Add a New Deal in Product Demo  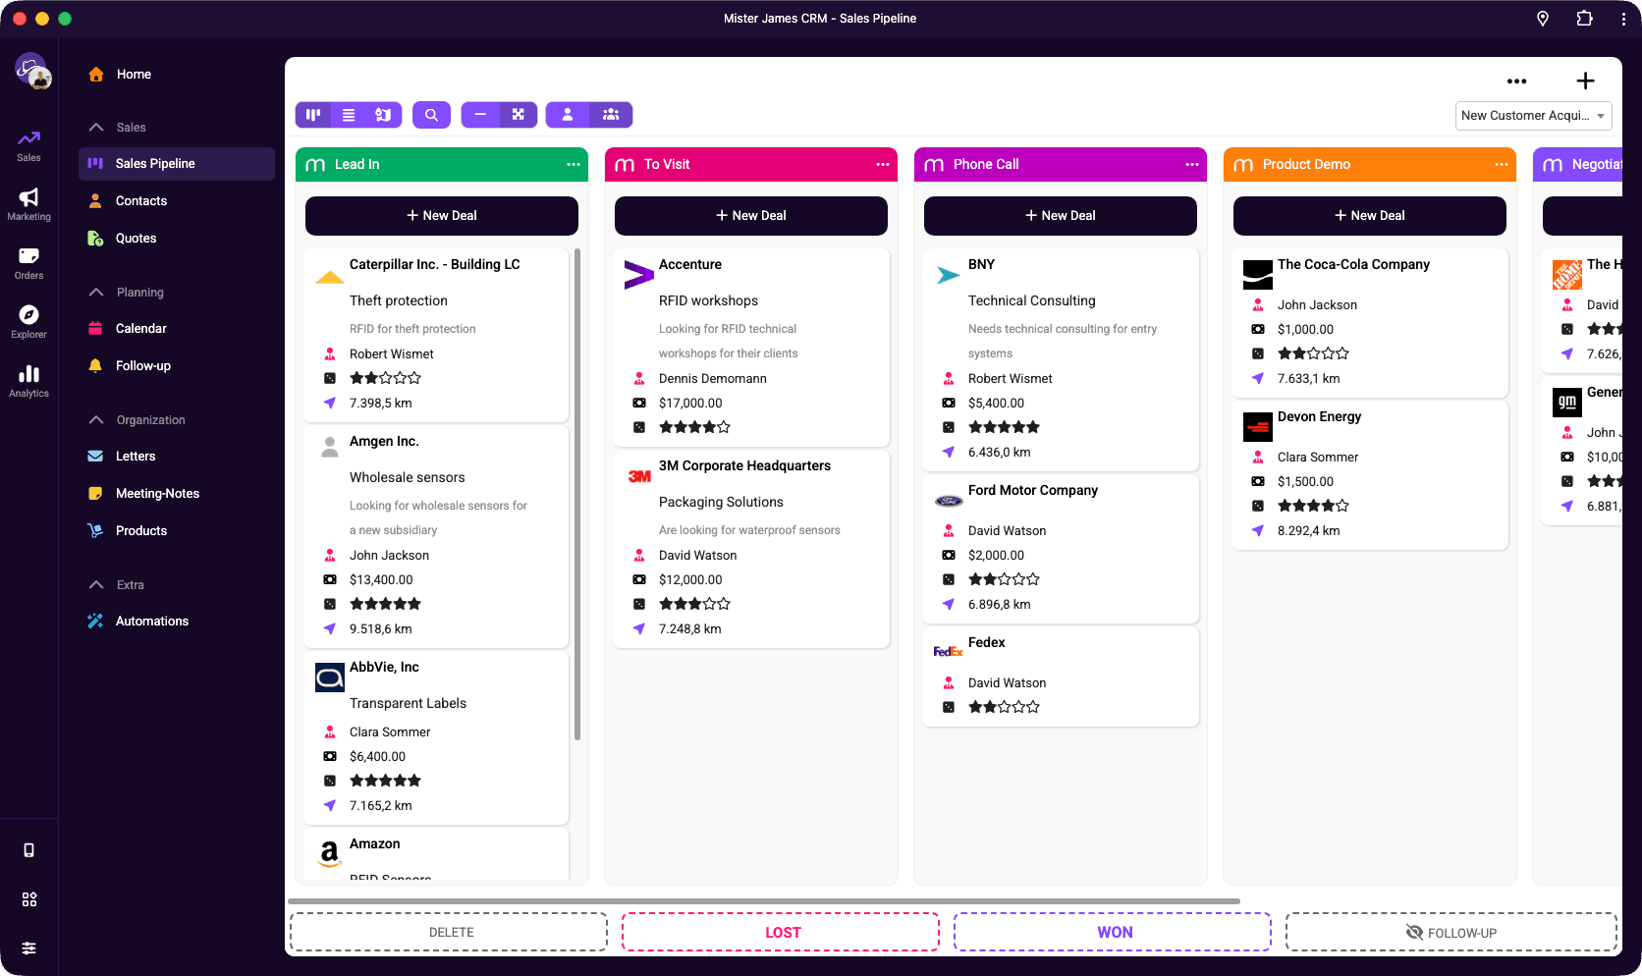click(x=1370, y=216)
